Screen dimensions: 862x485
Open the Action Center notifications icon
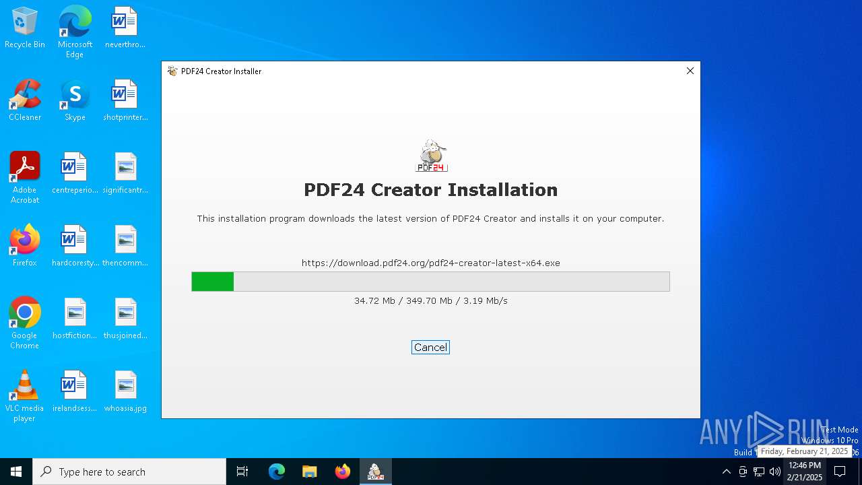(840, 472)
